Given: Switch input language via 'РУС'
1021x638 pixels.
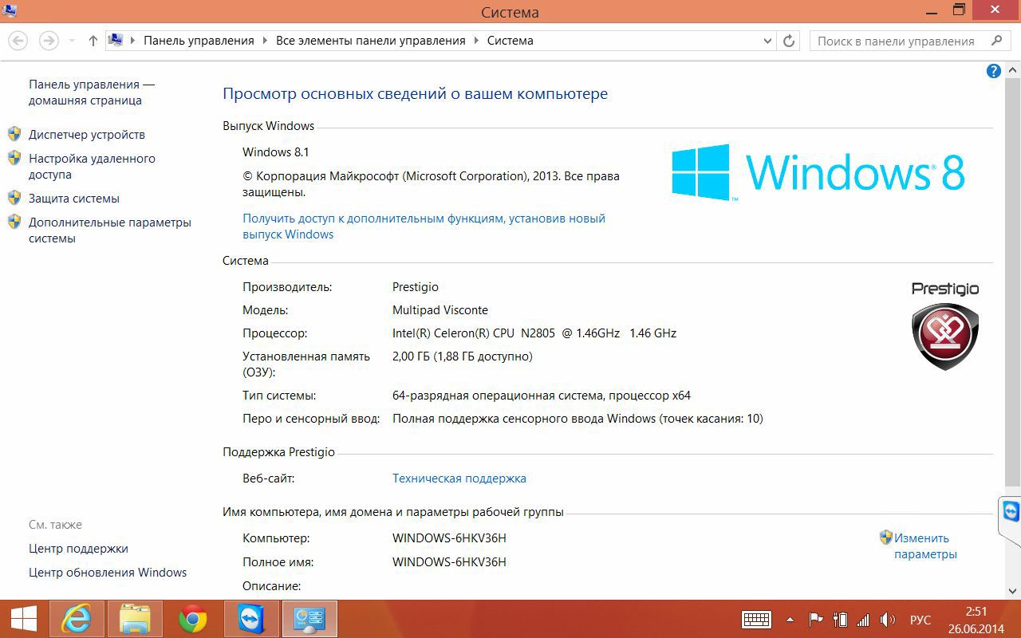Looking at the screenshot, I should (920, 620).
